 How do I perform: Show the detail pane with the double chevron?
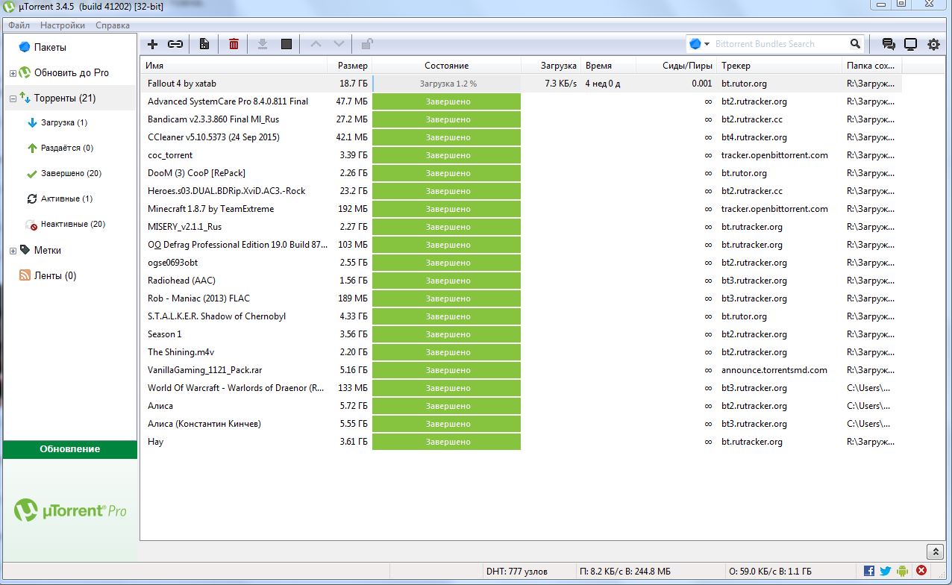[934, 551]
